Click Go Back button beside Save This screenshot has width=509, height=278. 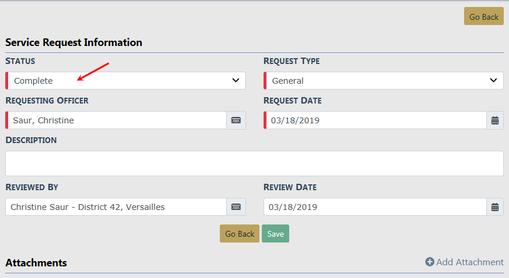240,234
